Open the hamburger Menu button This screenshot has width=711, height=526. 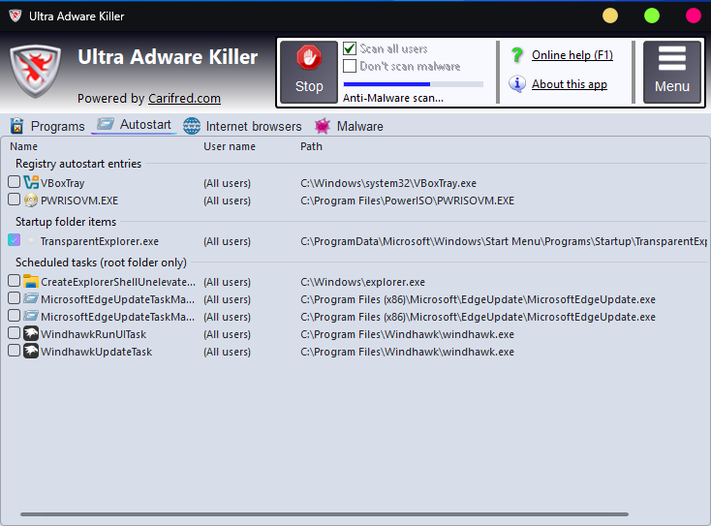[x=672, y=72]
